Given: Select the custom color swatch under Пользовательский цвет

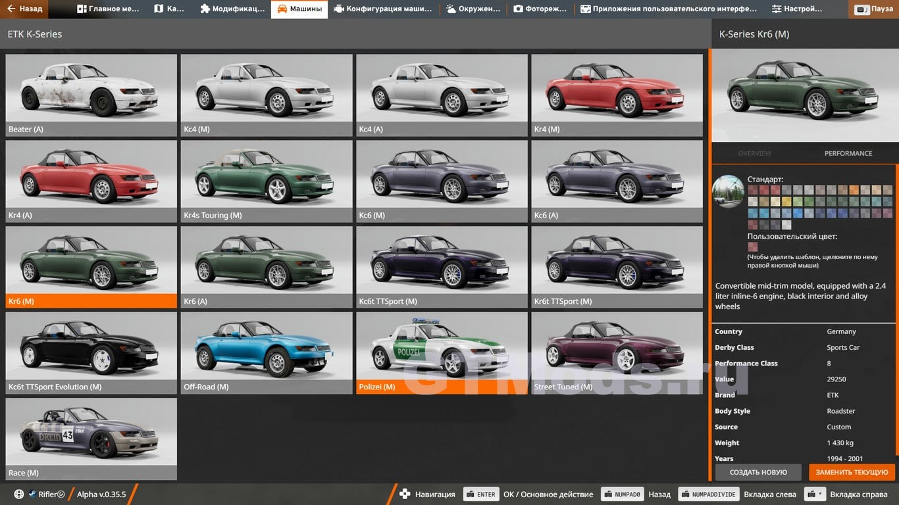Looking at the screenshot, I should click(x=753, y=247).
